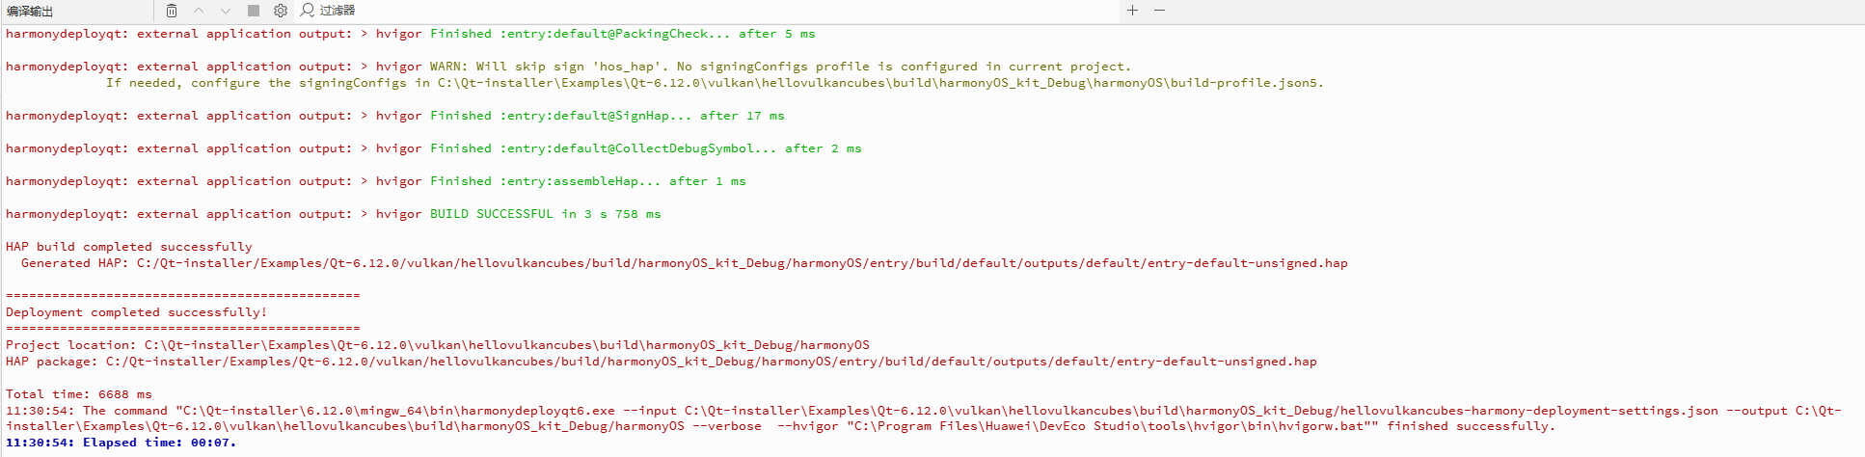Image resolution: width=1865 pixels, height=457 pixels.
Task: Click the 'Generated HAP:' path line
Action: (x=685, y=263)
